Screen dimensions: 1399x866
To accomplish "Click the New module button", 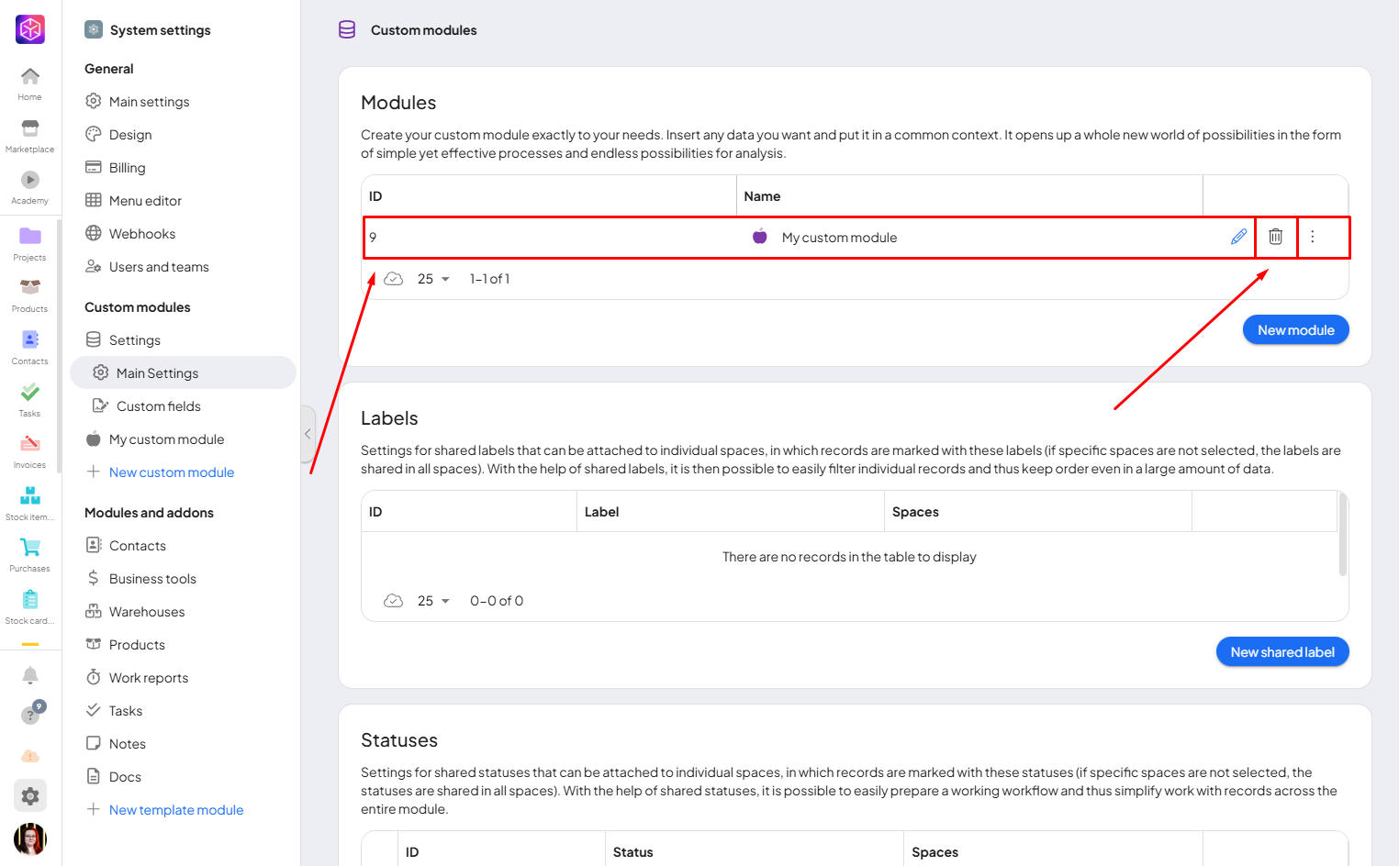I will tap(1295, 330).
